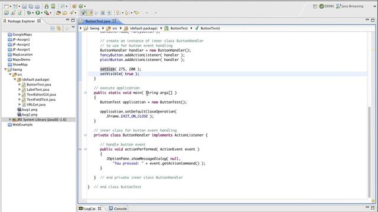Screen dimensions: 378x212
Task: Collapse the src folder node
Action: pos(11,75)
